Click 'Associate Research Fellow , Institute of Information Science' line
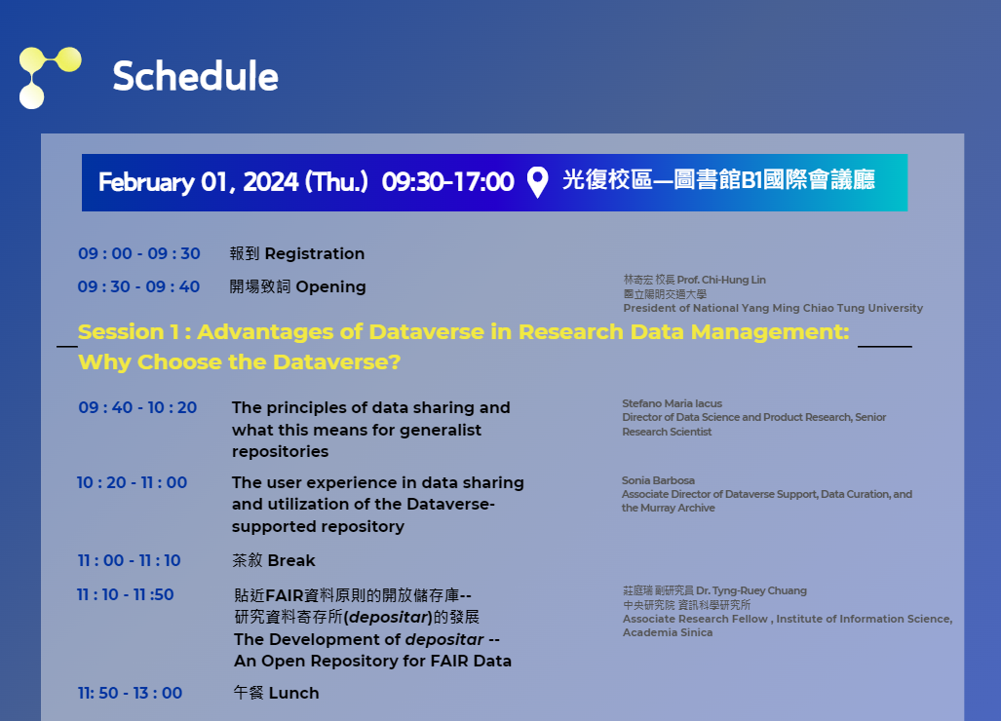 (788, 619)
